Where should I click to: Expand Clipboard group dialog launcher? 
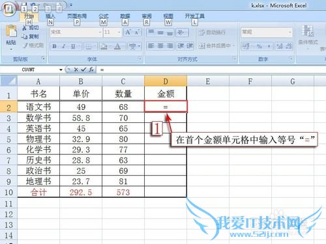pos(43,59)
